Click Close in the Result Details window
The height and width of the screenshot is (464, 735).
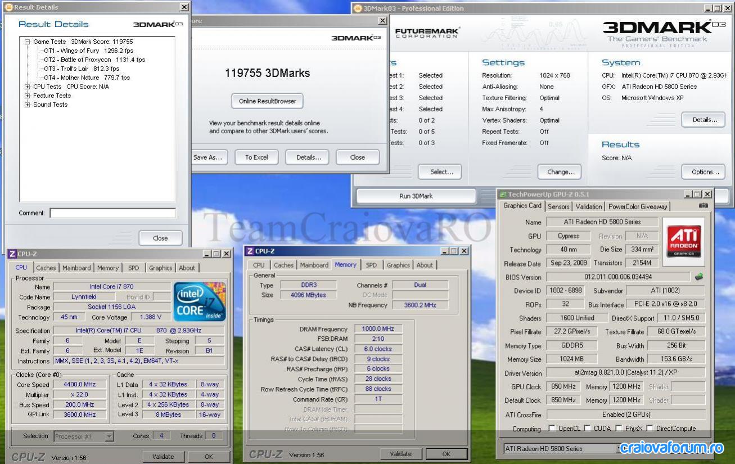click(161, 238)
